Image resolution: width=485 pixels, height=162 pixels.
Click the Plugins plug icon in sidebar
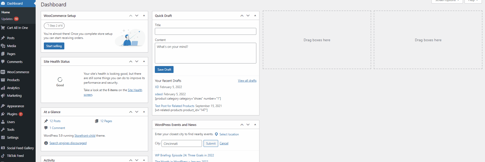pos(3,114)
